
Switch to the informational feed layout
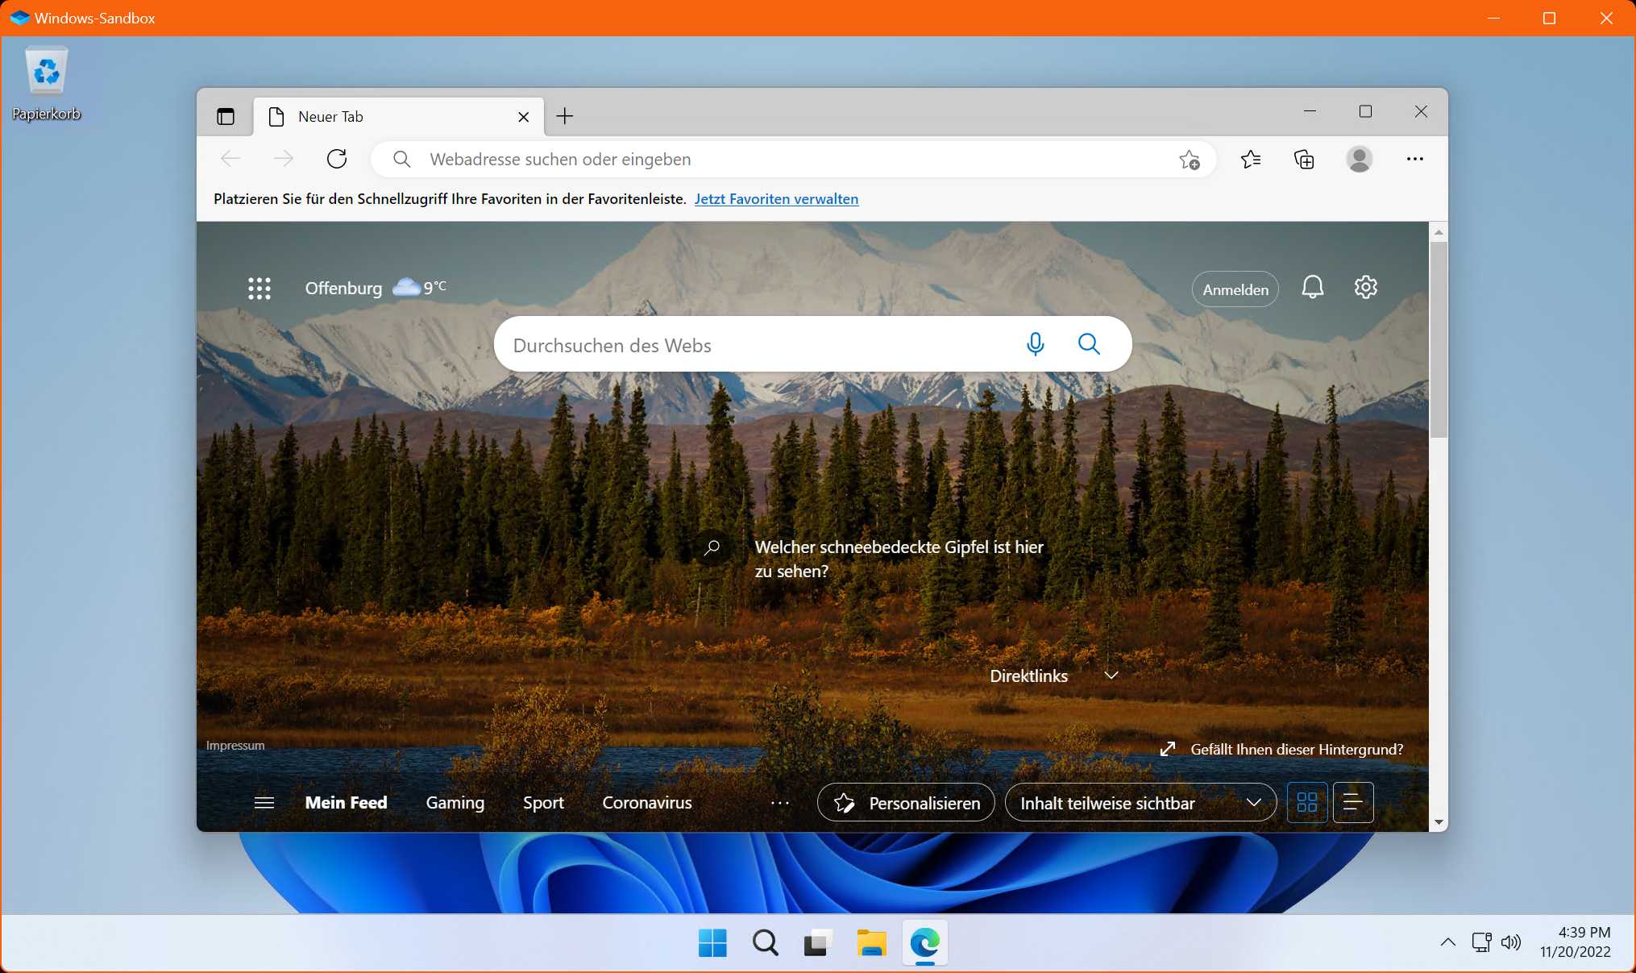point(1353,802)
